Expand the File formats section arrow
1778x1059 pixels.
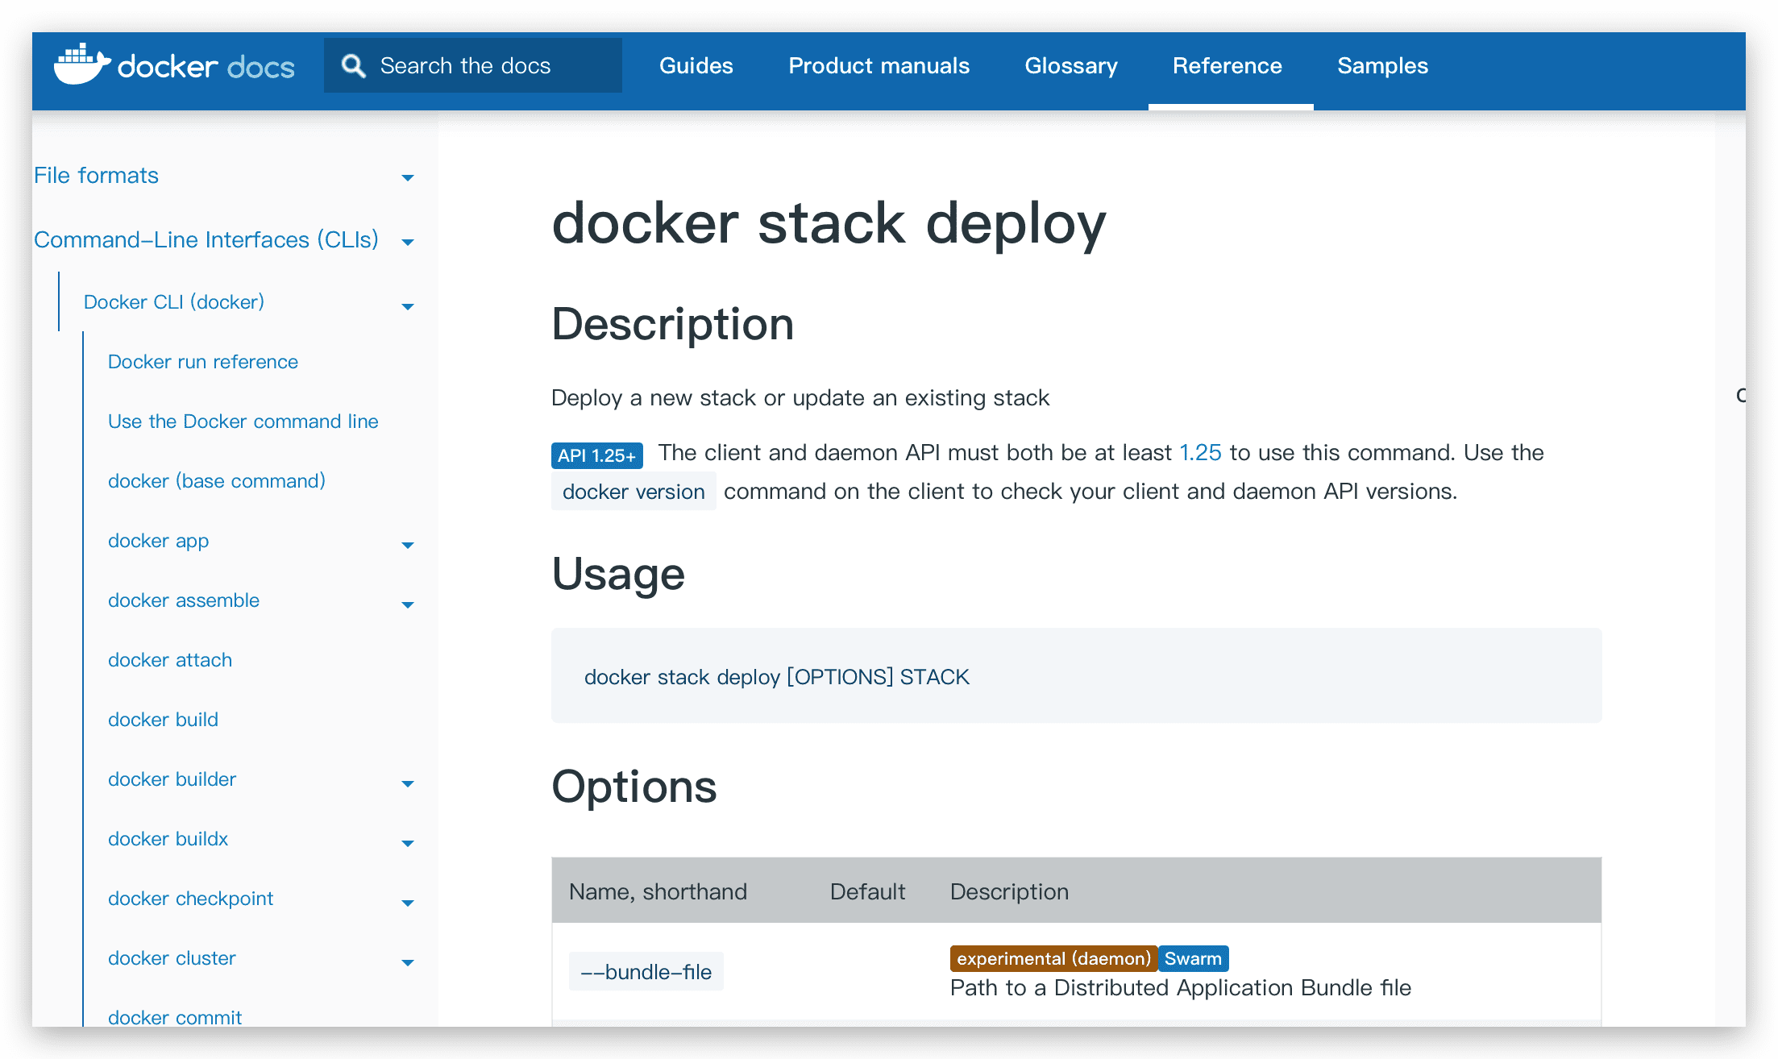(x=408, y=177)
